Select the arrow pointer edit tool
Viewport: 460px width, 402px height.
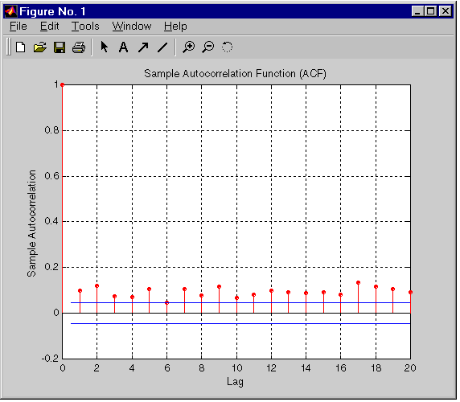(105, 47)
